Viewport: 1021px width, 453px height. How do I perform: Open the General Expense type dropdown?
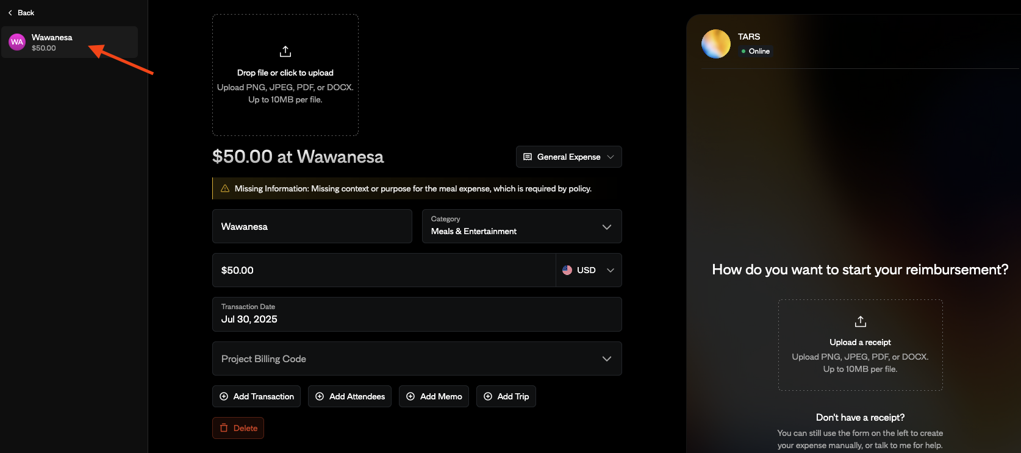coord(568,157)
